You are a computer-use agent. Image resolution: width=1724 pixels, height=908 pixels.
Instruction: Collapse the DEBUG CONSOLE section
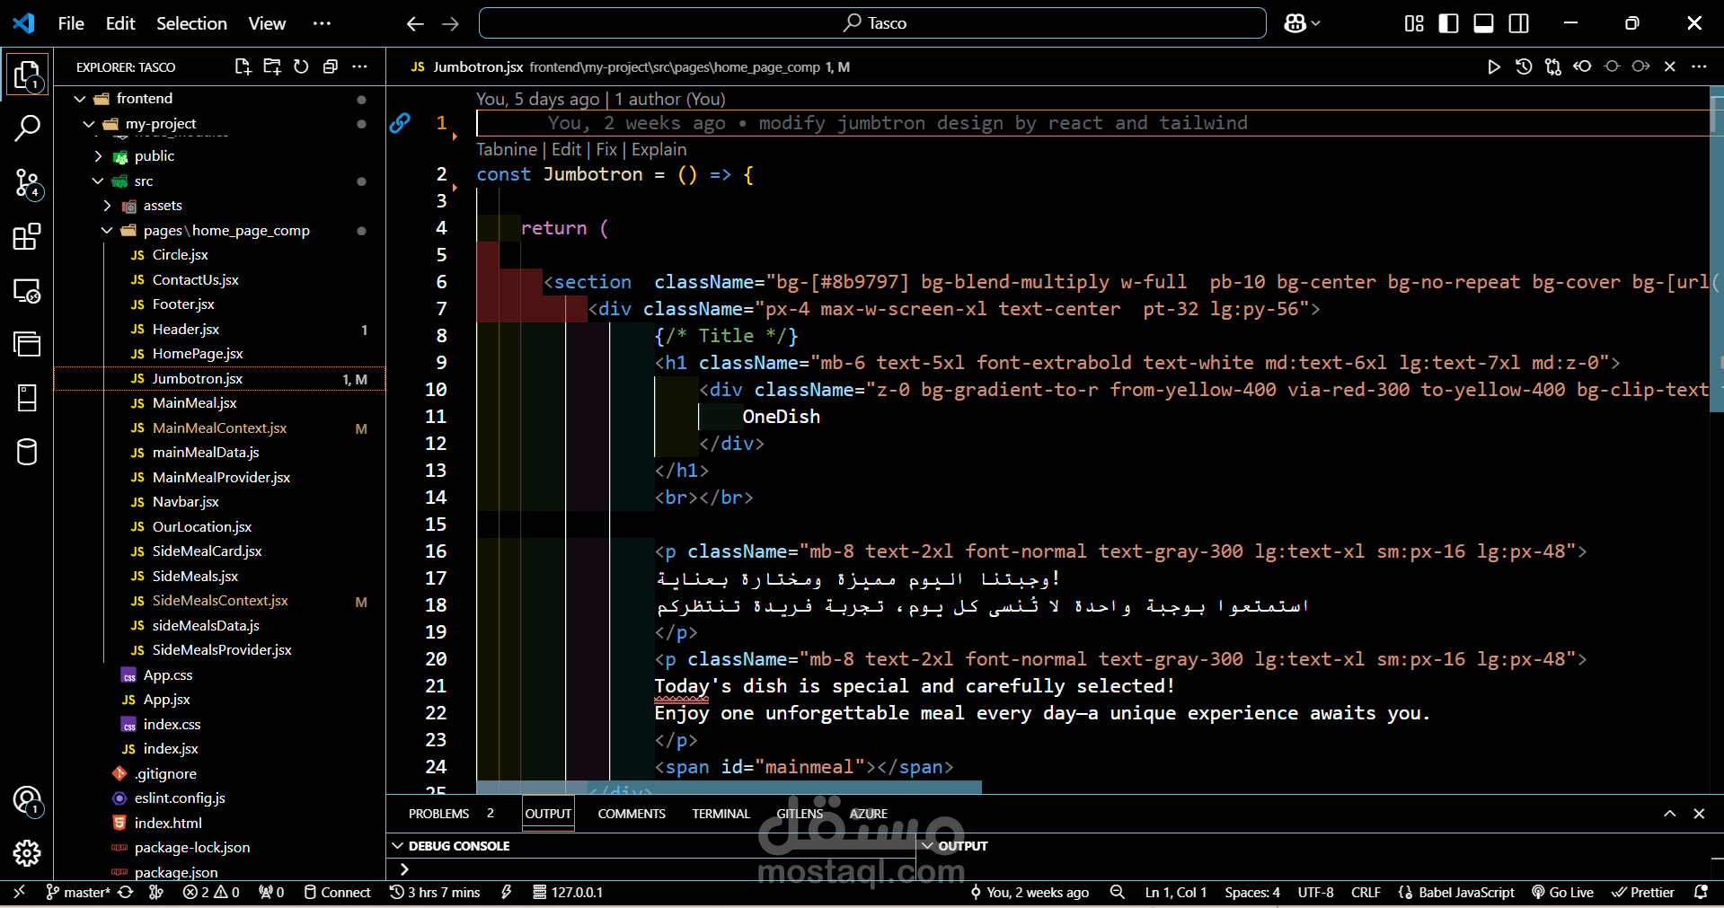(x=399, y=846)
